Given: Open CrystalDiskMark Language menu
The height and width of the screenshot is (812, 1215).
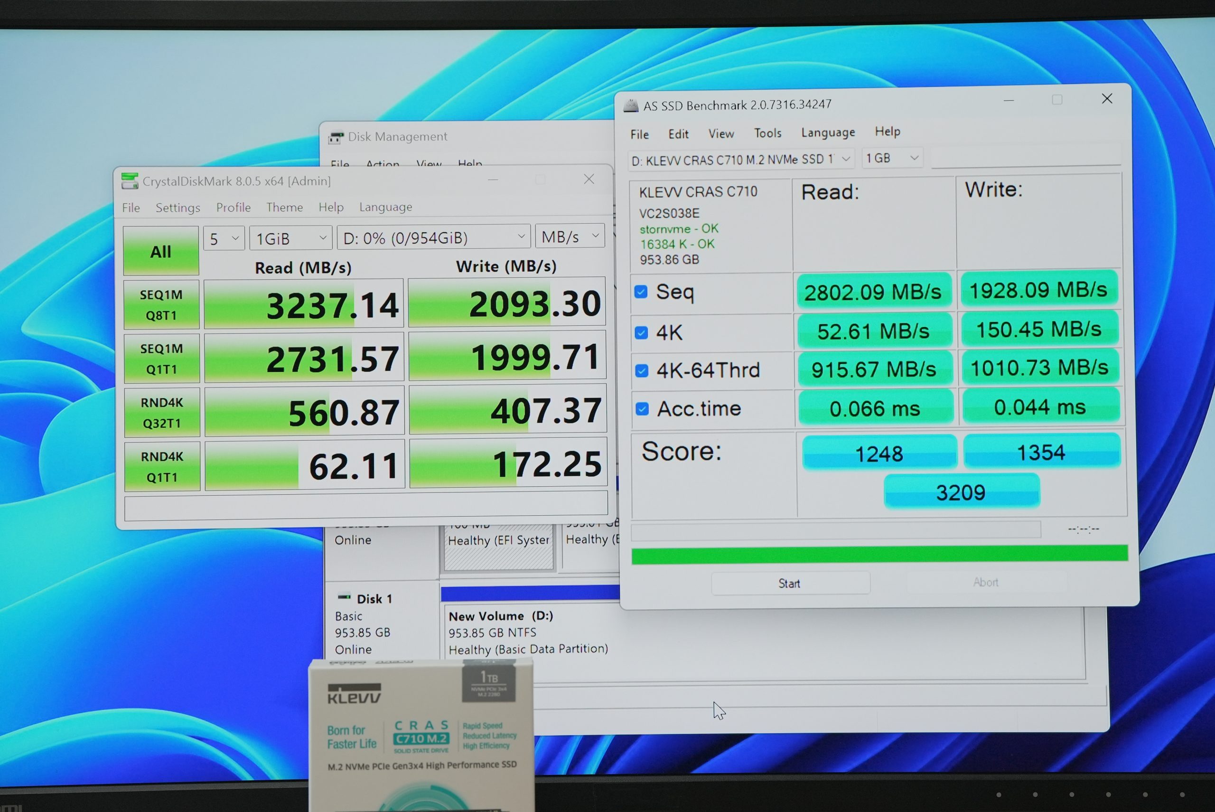Looking at the screenshot, I should pyautogui.click(x=386, y=207).
